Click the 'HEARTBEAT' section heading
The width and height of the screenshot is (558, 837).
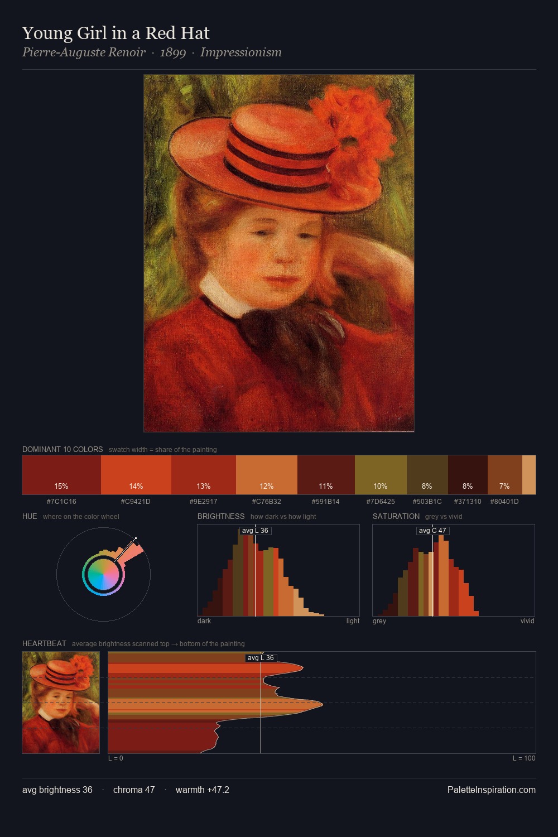click(x=44, y=643)
